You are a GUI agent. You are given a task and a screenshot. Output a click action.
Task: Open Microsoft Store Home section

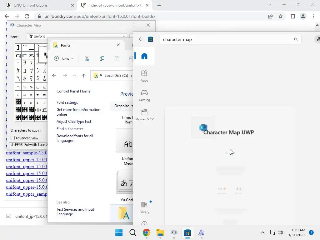pyautogui.click(x=144, y=56)
